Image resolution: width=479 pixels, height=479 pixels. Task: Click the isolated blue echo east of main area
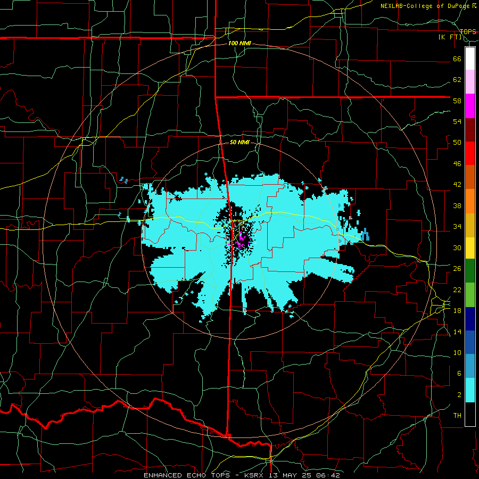(365, 235)
